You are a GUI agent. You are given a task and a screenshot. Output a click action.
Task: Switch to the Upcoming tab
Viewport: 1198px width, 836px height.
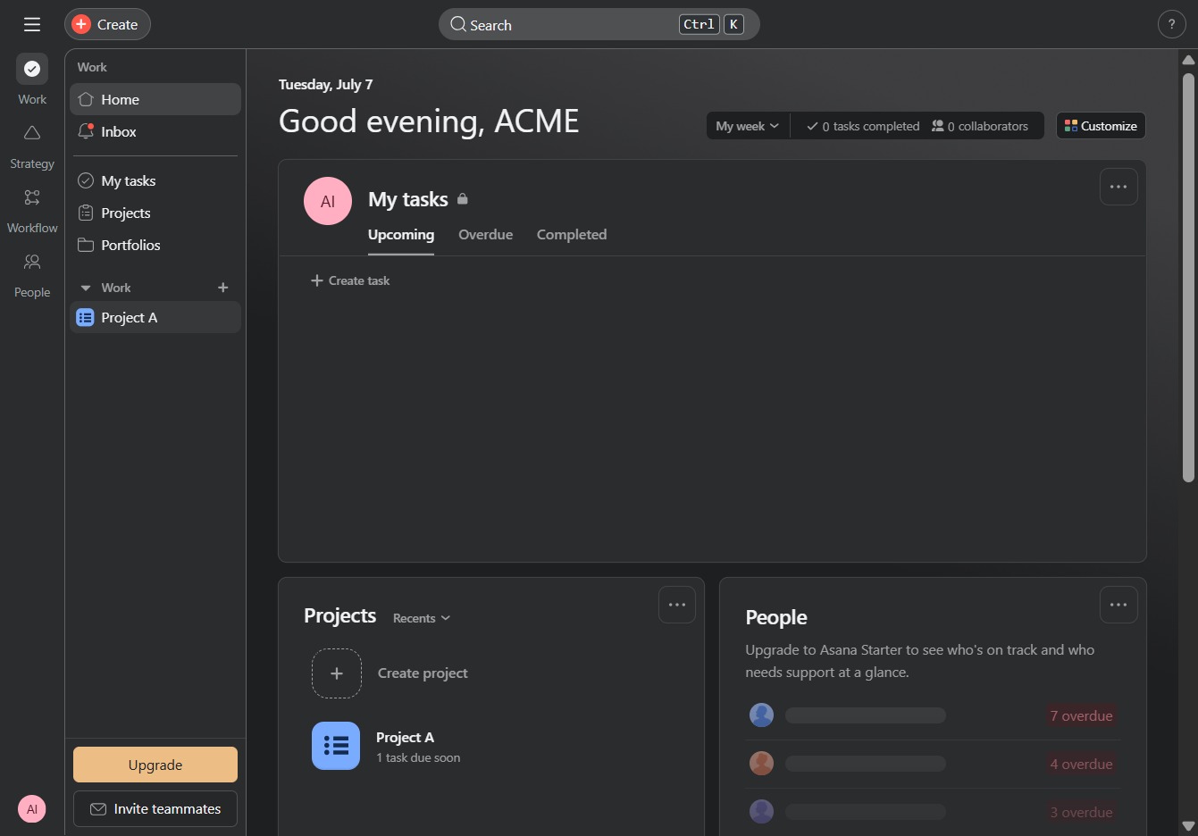click(401, 235)
